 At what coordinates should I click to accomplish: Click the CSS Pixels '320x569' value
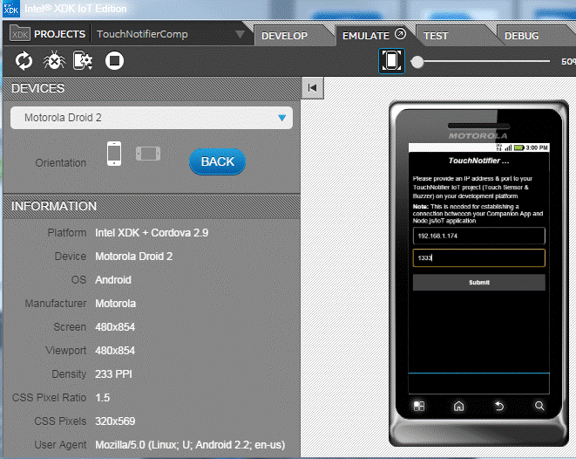tap(115, 421)
